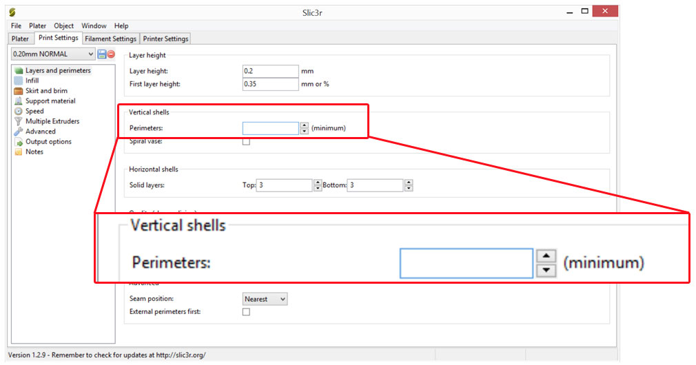Maximize the Slic3r window
This screenshot has width=696, height=365.
[584, 12]
